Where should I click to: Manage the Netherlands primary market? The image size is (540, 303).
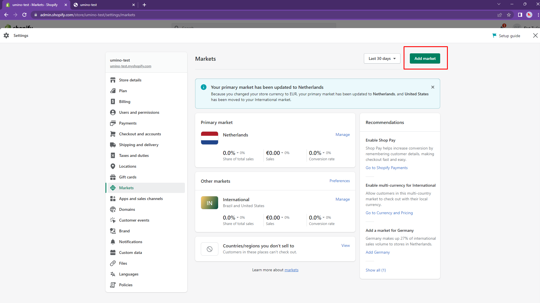[343, 134]
